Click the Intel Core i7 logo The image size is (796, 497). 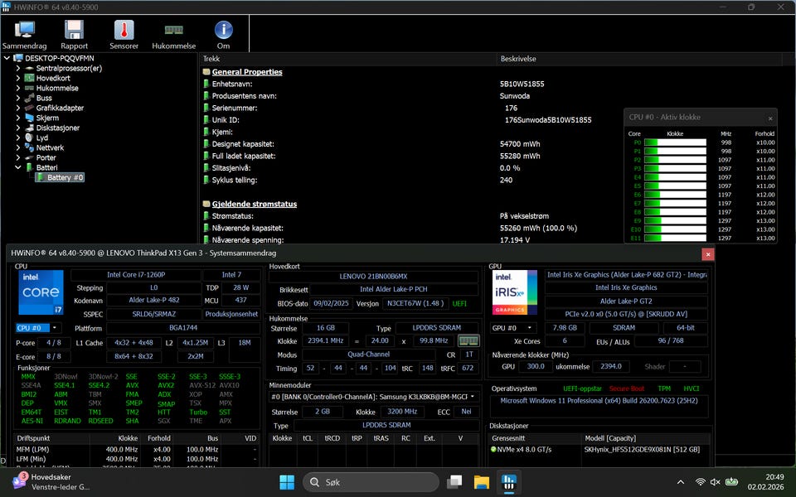[x=41, y=292]
